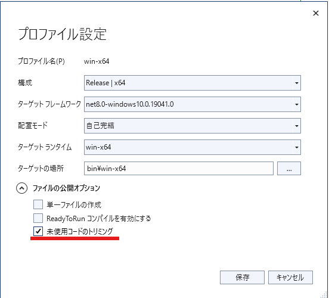Screen dimensions: 329x298
Task: Click the Release | x64 configuration value
Action: tap(105, 83)
